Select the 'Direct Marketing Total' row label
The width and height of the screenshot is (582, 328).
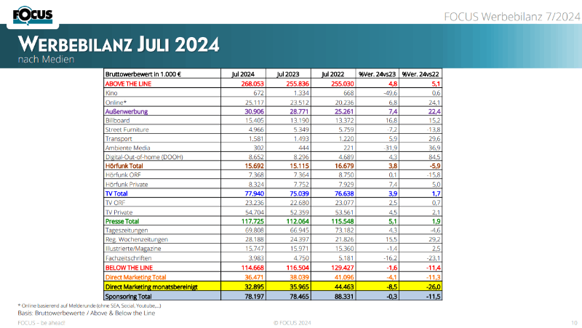(x=136, y=278)
